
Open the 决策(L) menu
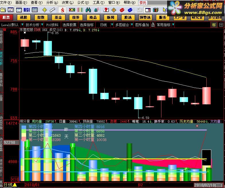[x=68, y=3]
